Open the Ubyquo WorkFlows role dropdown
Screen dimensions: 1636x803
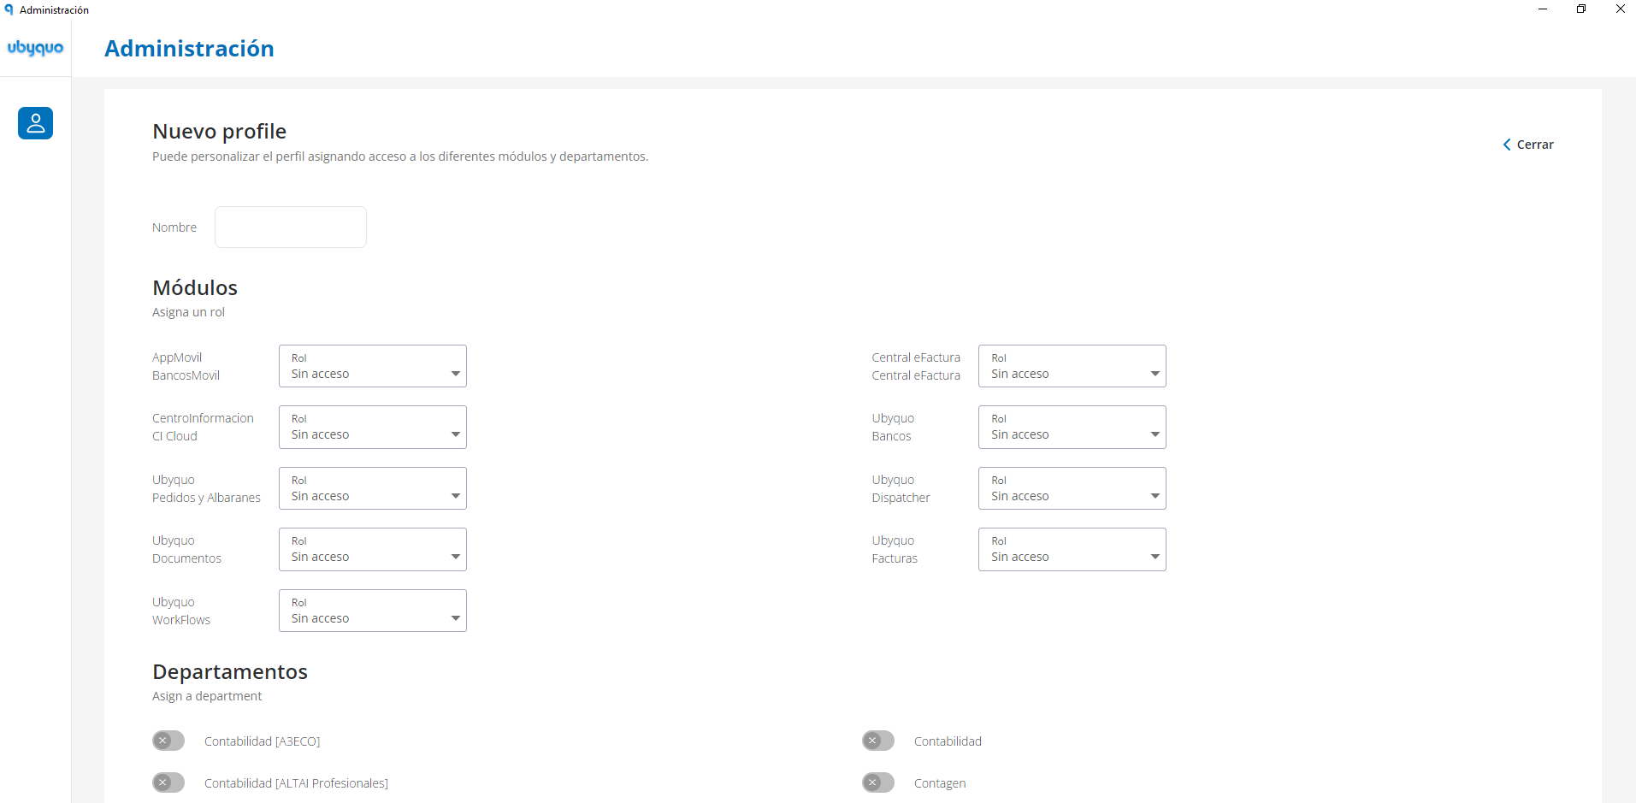click(373, 611)
